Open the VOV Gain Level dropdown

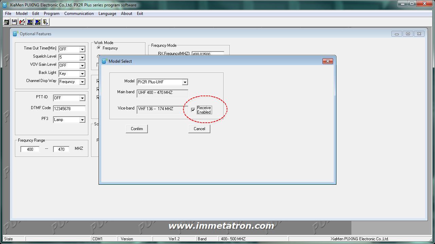pyautogui.click(x=82, y=65)
